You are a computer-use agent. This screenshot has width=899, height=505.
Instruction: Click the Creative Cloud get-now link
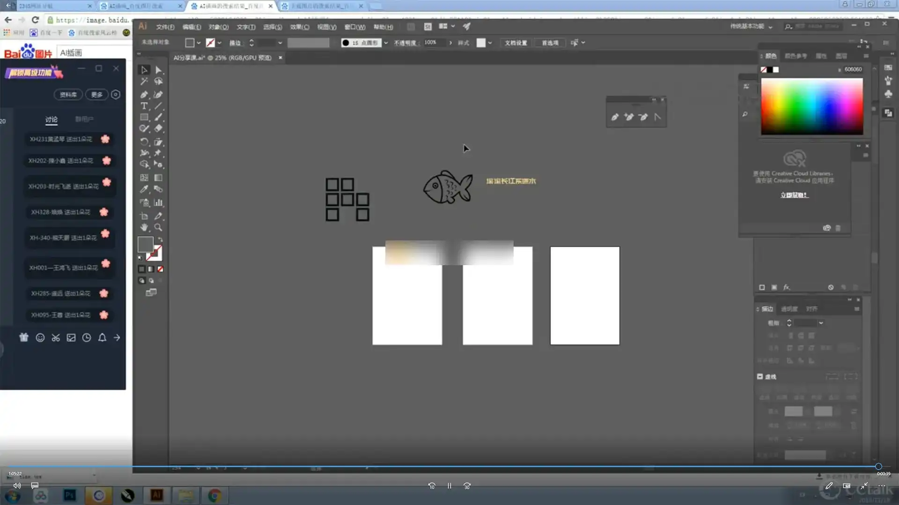(794, 195)
